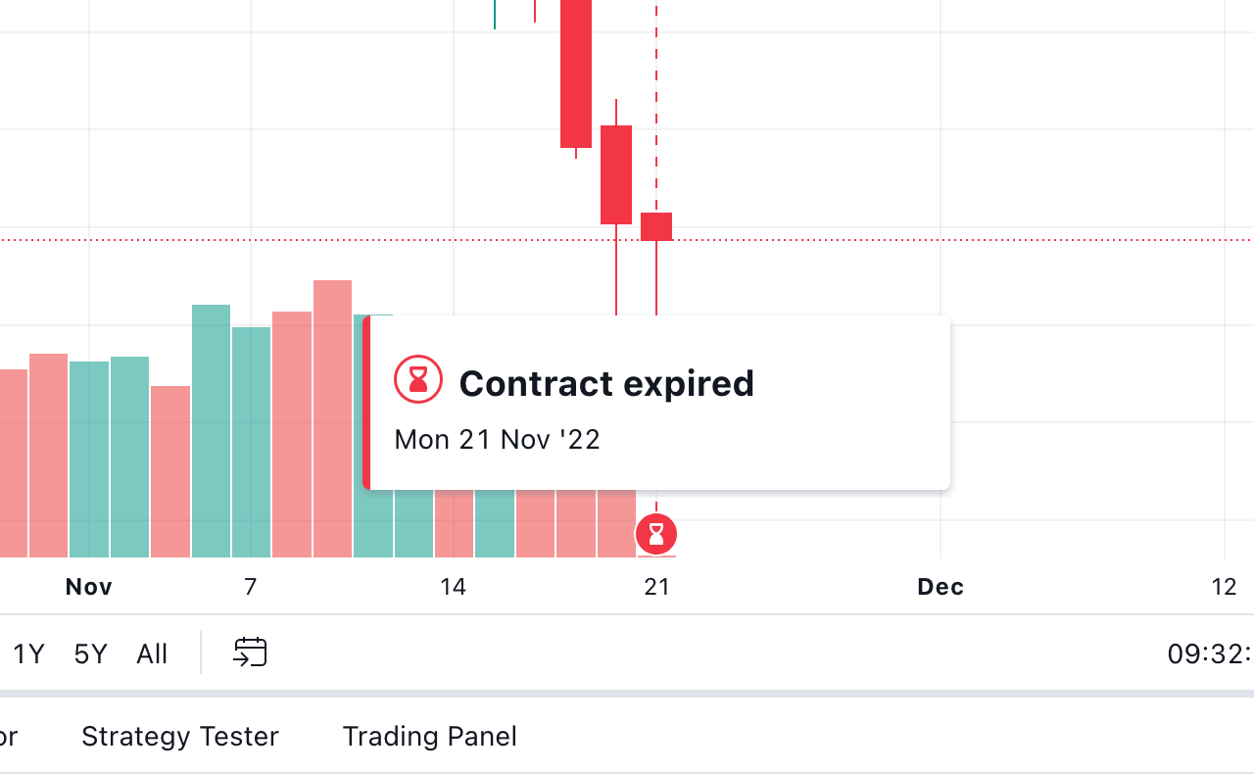Open the Go to date calendar icon
This screenshot has height=774, width=1254.
point(250,653)
